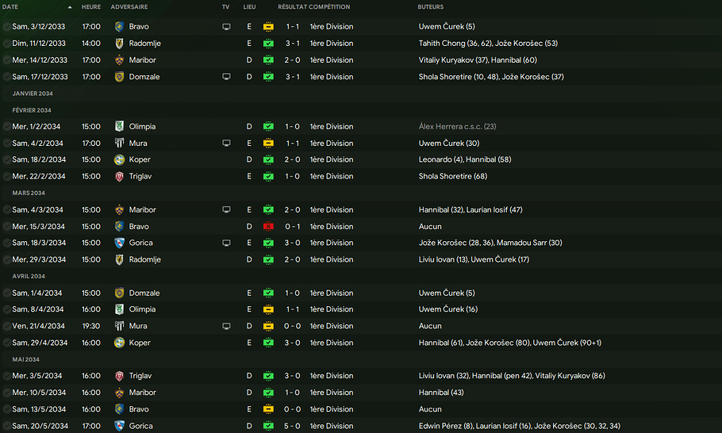Click the green win icon for Gorica 20/5/2034

click(x=268, y=426)
